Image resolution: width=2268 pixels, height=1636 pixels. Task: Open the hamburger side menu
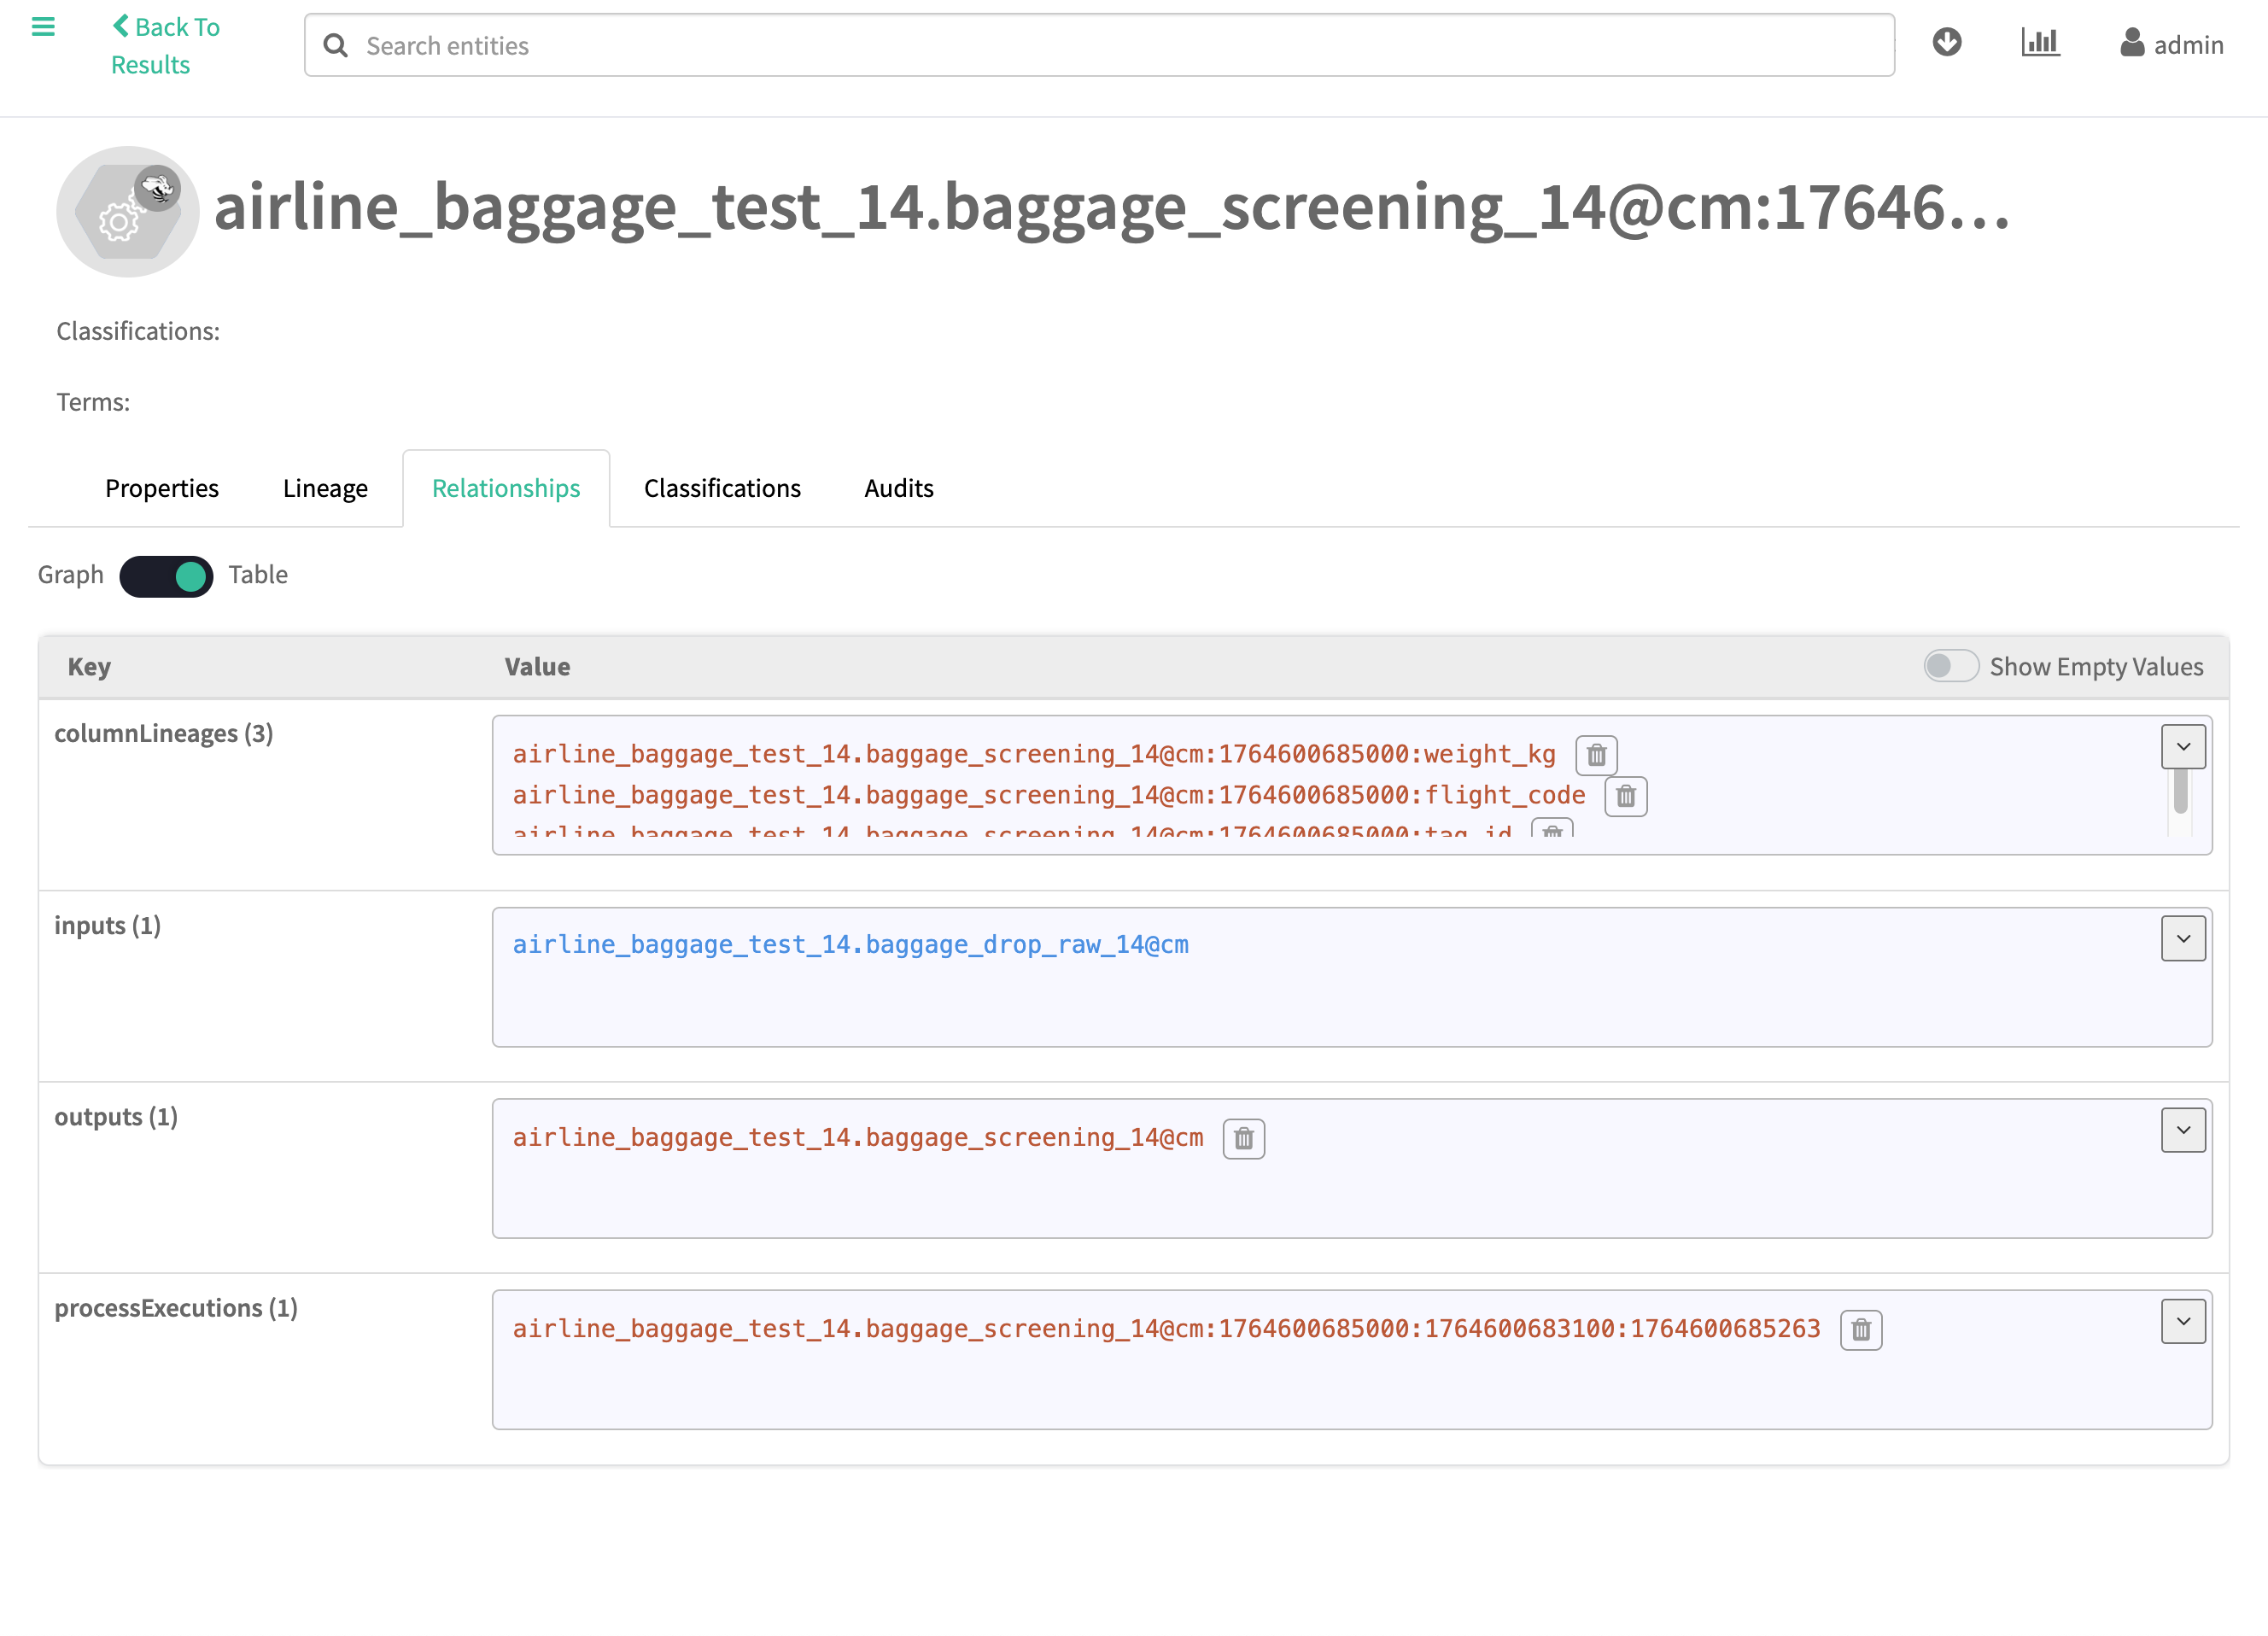[x=43, y=27]
